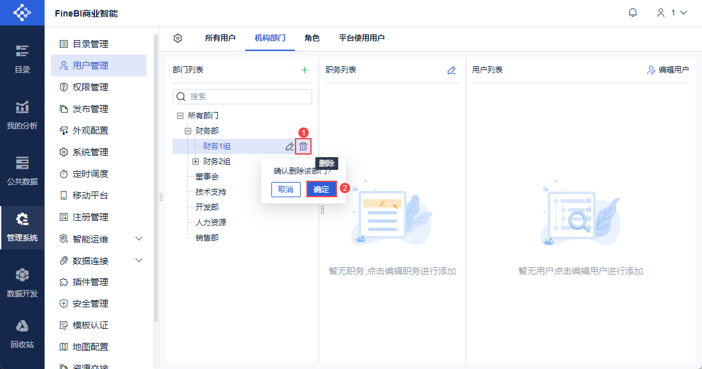Open 管理系统 in left rail
Image resolution: width=702 pixels, height=369 pixels.
(22, 226)
